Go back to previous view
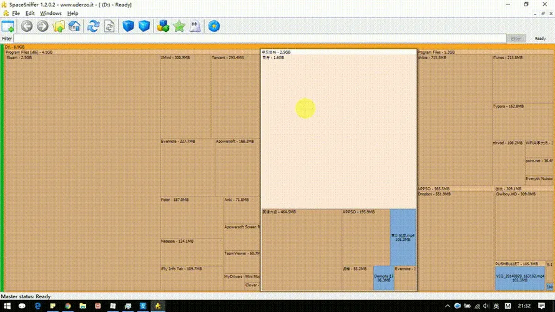This screenshot has width=555, height=312. click(27, 26)
